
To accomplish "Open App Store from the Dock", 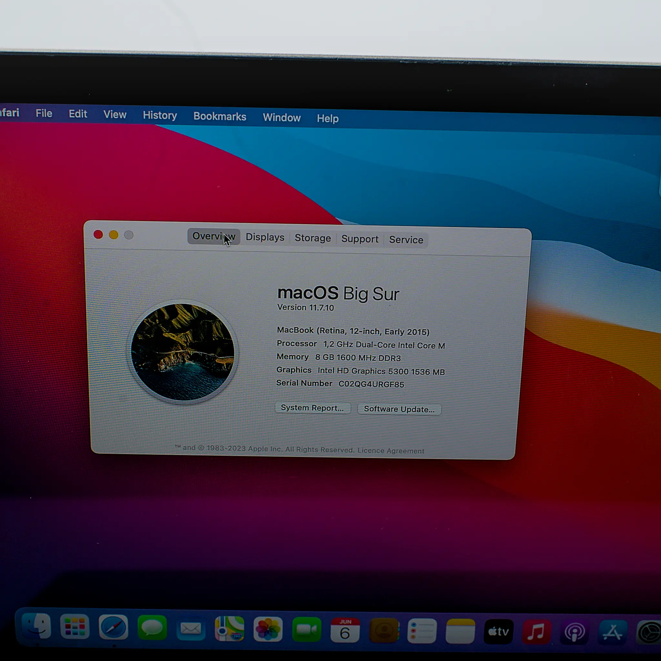I will point(612,633).
